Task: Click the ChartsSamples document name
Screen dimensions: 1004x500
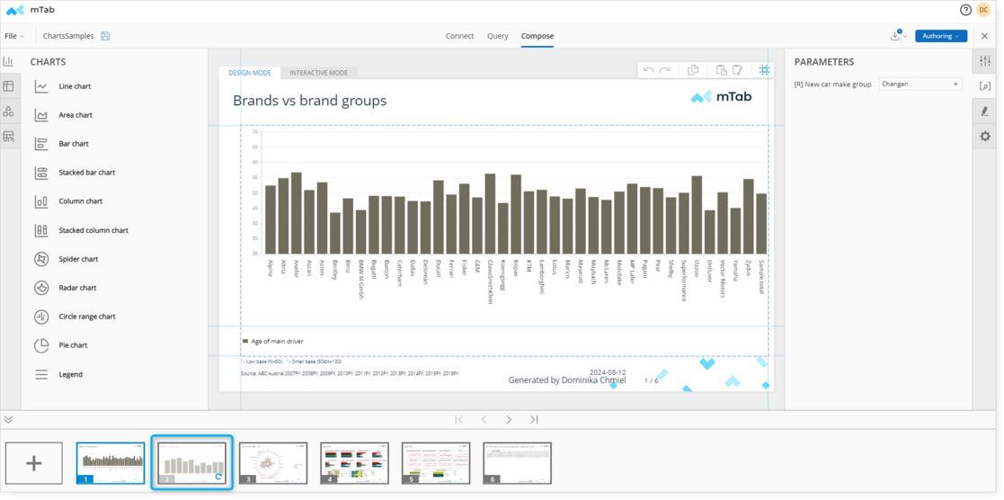Action: click(68, 36)
